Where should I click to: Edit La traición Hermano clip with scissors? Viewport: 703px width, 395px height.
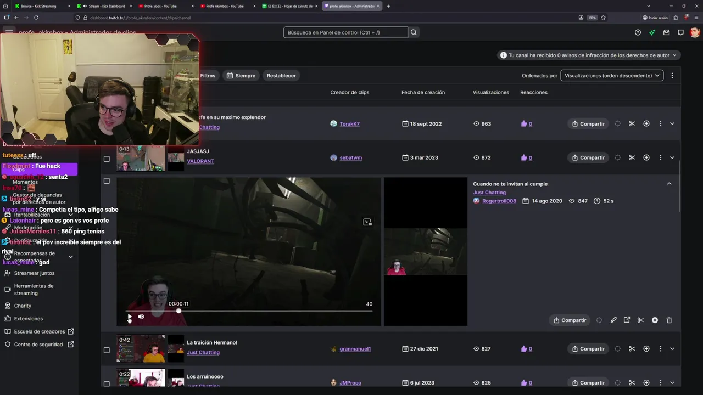coord(632,349)
